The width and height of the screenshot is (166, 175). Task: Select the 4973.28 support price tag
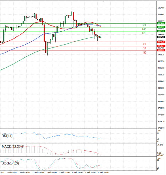[161, 42]
